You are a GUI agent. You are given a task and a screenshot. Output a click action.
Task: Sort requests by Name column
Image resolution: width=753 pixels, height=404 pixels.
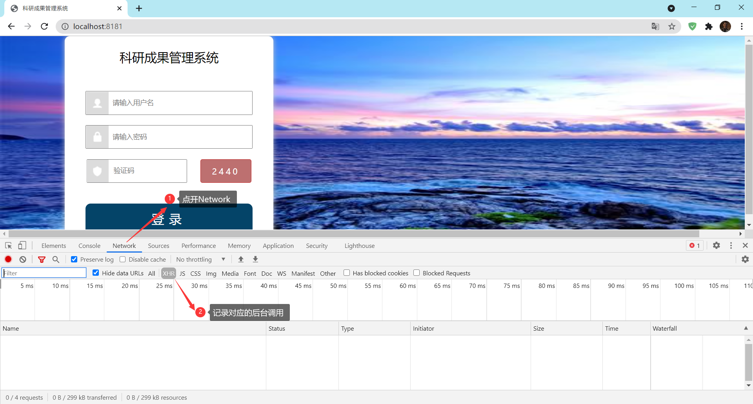coord(133,328)
